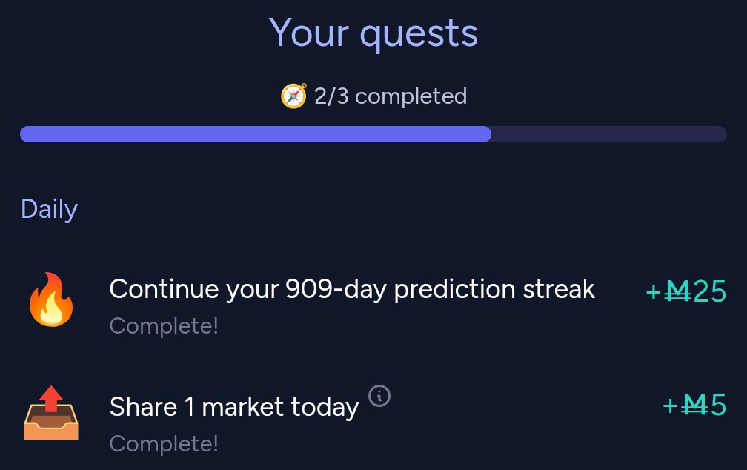Image resolution: width=747 pixels, height=470 pixels.
Task: Click 'Complete!' under the prediction streak quest
Action: (x=163, y=326)
